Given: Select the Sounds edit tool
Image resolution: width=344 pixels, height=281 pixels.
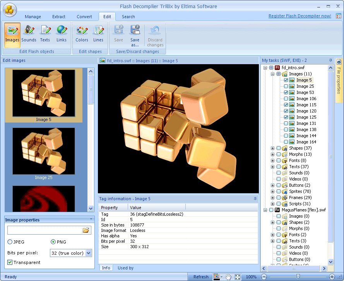Looking at the screenshot, I should point(29,34).
